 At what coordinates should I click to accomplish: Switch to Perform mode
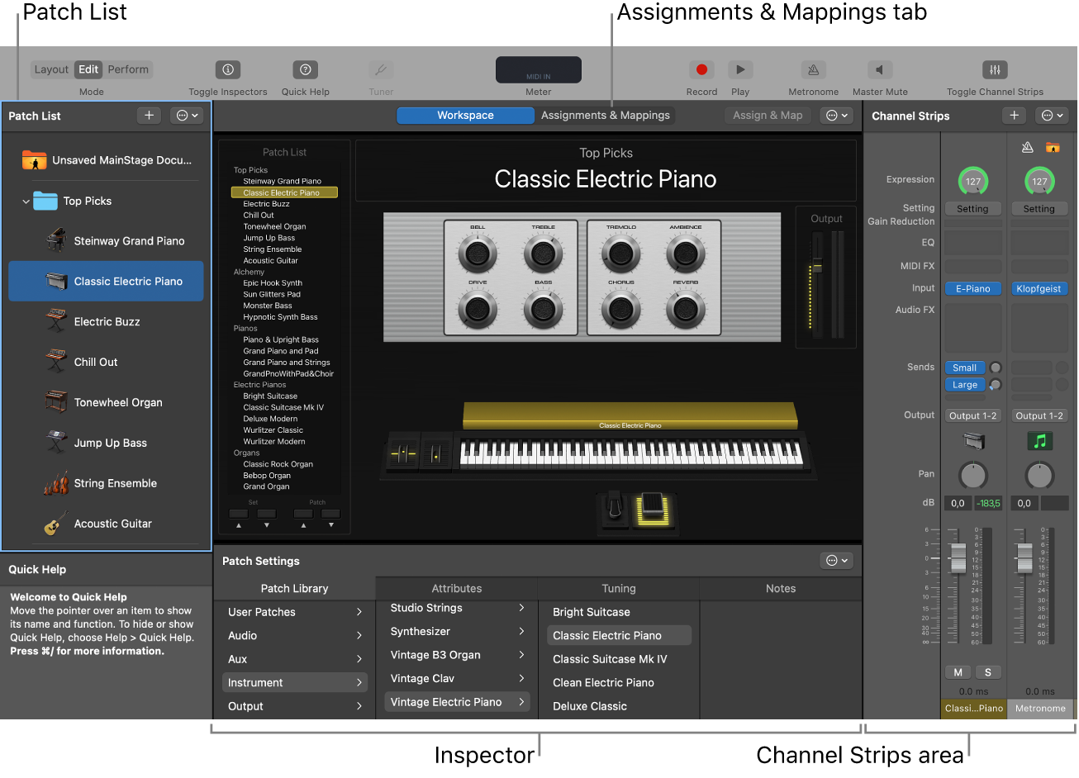point(128,69)
